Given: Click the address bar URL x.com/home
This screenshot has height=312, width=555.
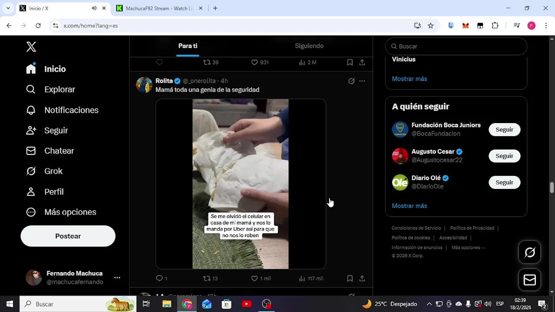Looking at the screenshot, I should tap(91, 26).
